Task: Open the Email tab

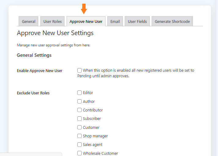Action: pyautogui.click(x=115, y=21)
